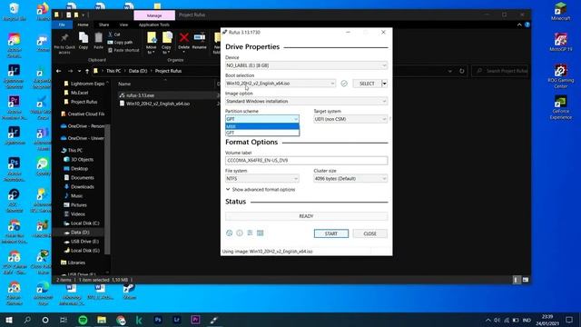This screenshot has height=327, width=581.
Task: Click Data (D:) in Explorer address bar
Action: point(138,71)
